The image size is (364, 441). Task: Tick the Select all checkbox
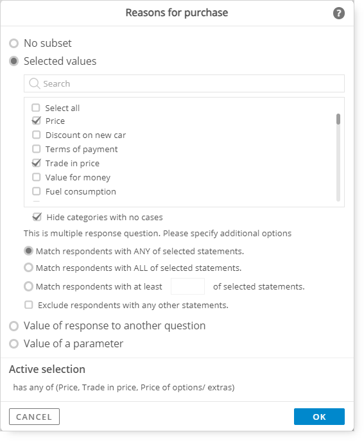click(x=36, y=108)
